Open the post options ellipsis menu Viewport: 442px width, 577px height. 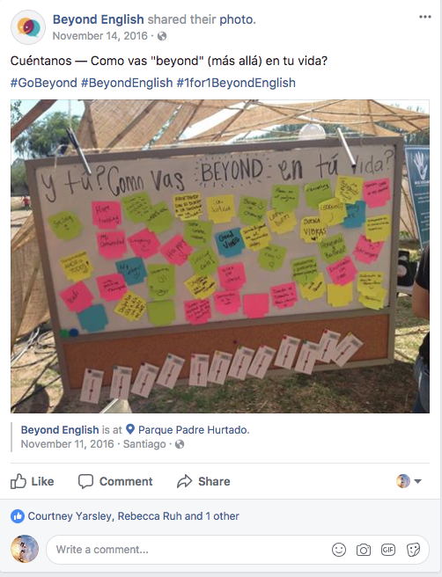[x=424, y=17]
